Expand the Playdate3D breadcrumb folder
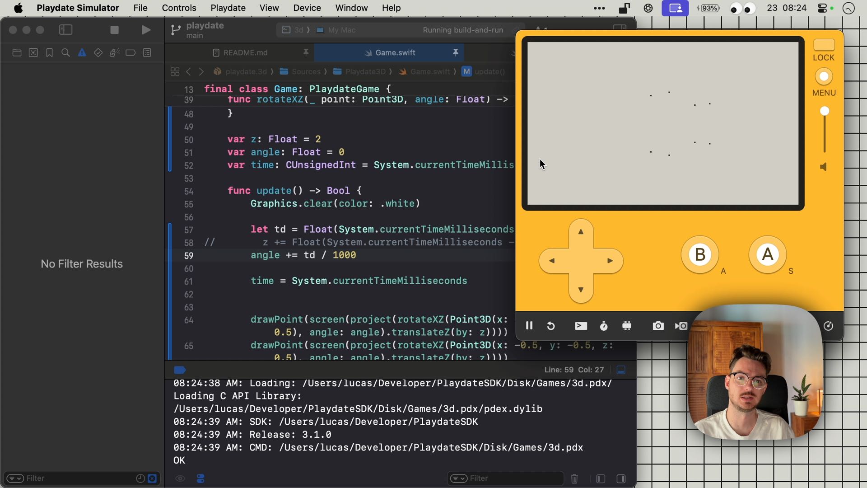The width and height of the screenshot is (867, 488). (x=359, y=72)
